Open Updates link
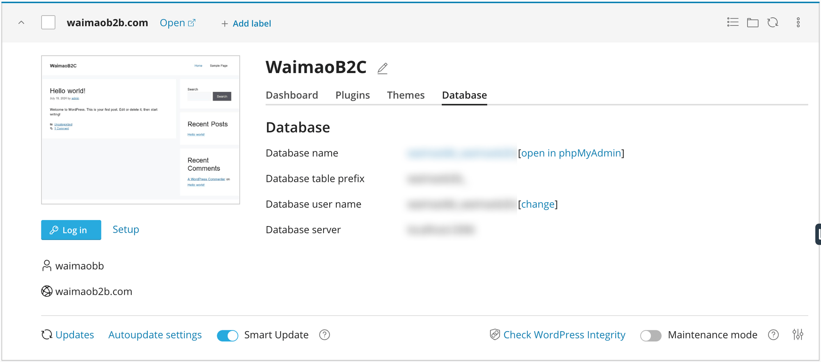The width and height of the screenshot is (821, 362). pyautogui.click(x=75, y=335)
